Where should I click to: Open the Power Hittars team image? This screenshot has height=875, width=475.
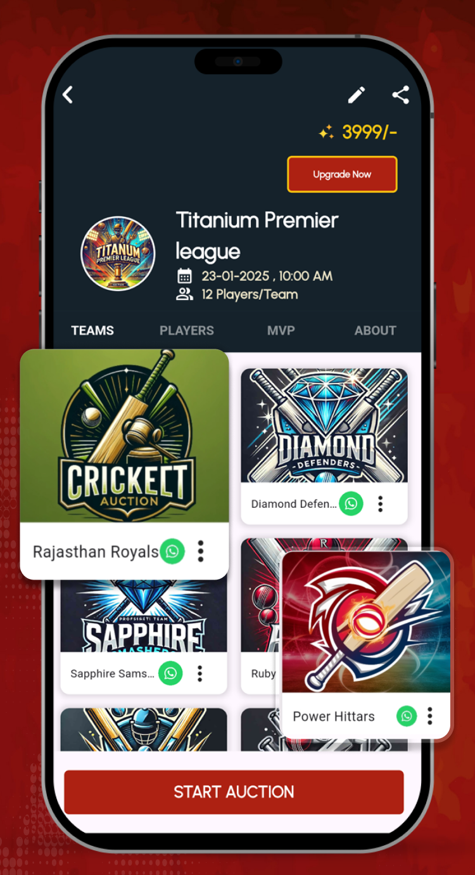[x=366, y=622]
